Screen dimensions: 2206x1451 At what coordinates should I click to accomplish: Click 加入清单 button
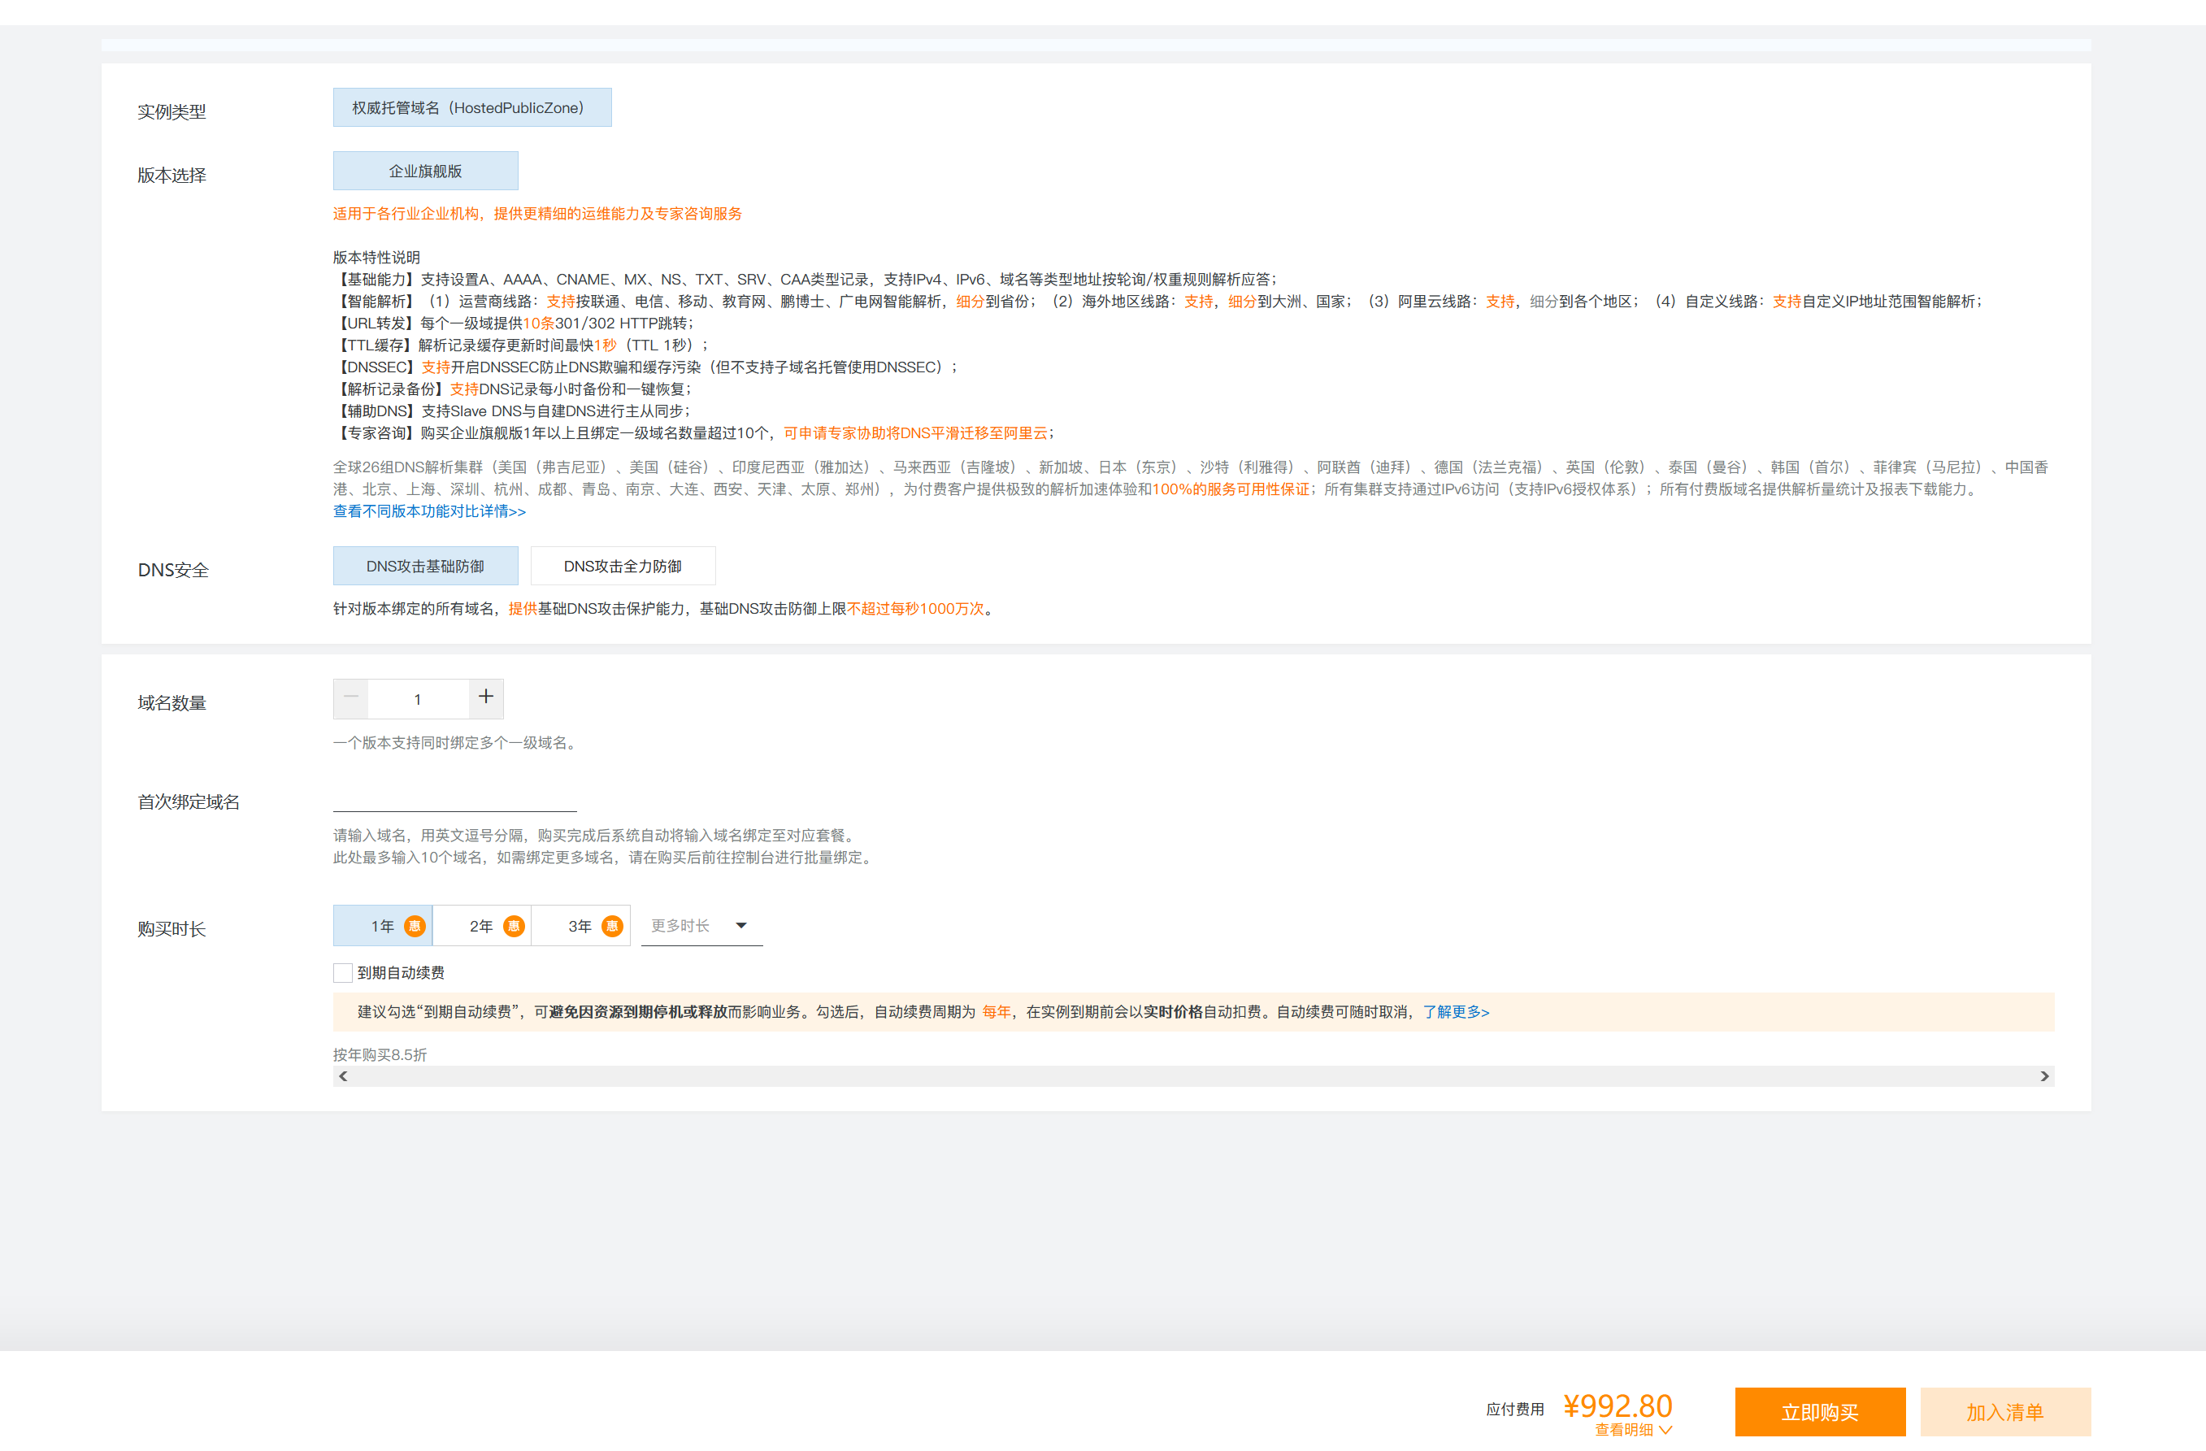coord(2005,1412)
